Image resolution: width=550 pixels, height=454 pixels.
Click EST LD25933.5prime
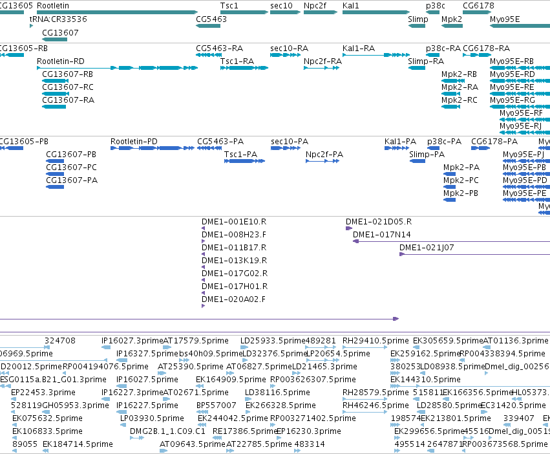(273, 341)
